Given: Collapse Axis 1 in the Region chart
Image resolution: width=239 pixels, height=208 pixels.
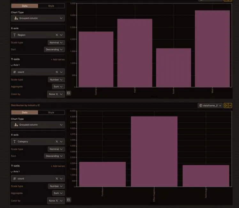Looking at the screenshot, I should click(12, 65).
